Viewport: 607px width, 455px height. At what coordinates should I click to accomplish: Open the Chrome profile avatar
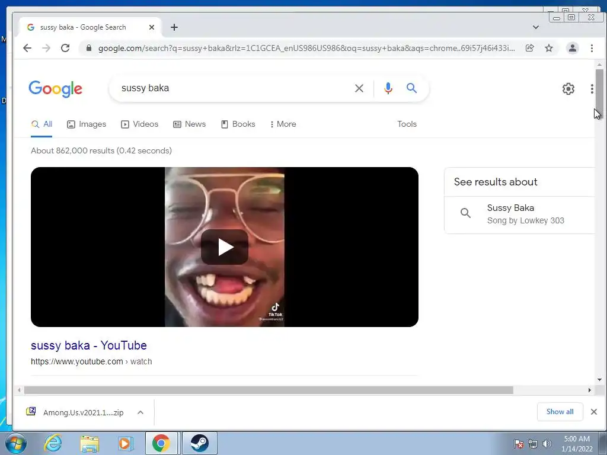[x=572, y=48]
